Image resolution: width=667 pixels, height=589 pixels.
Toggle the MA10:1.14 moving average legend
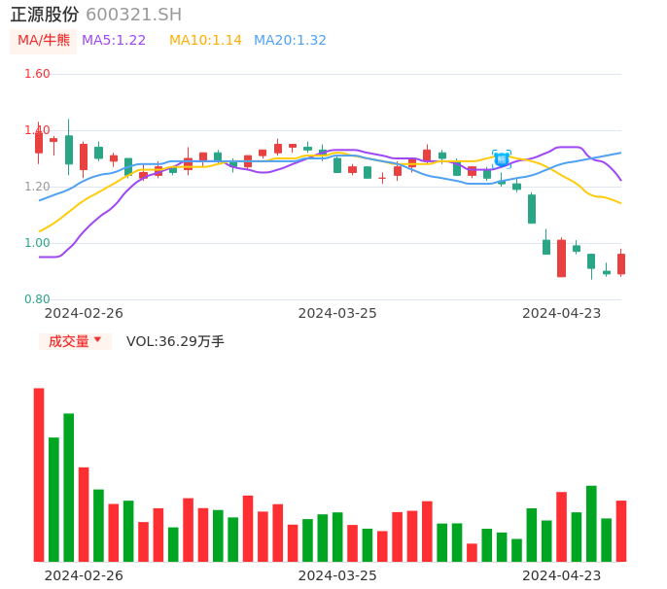pos(205,41)
